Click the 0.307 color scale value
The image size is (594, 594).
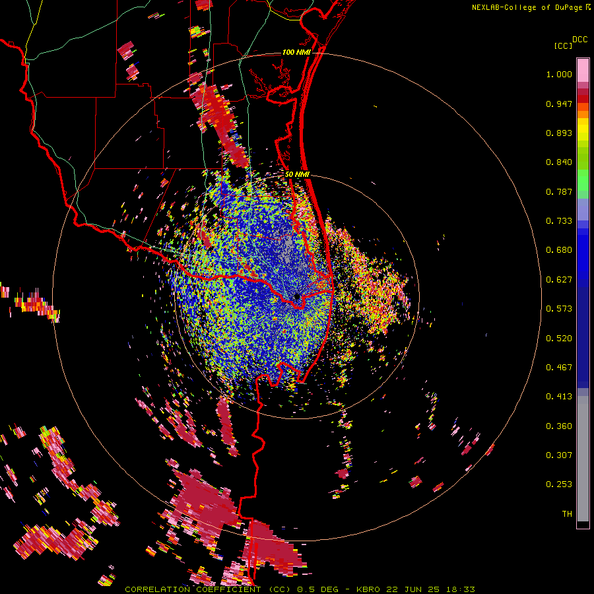[559, 455]
